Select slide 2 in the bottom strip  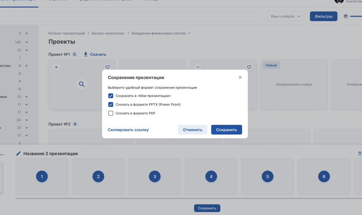tap(98, 177)
